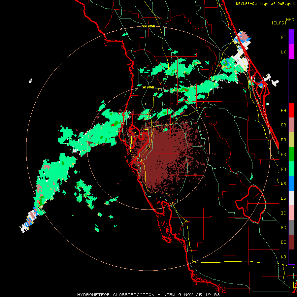Click the dusty pink GR legend swatch
Viewport: 297px width, 297px height.
coord(291,125)
